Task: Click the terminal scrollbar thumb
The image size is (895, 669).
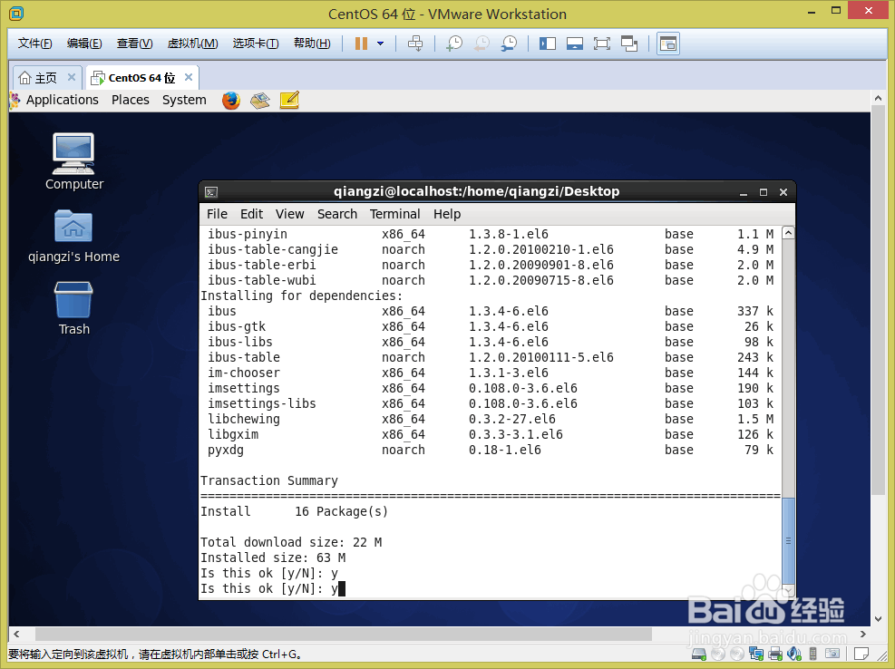Action: (788, 540)
